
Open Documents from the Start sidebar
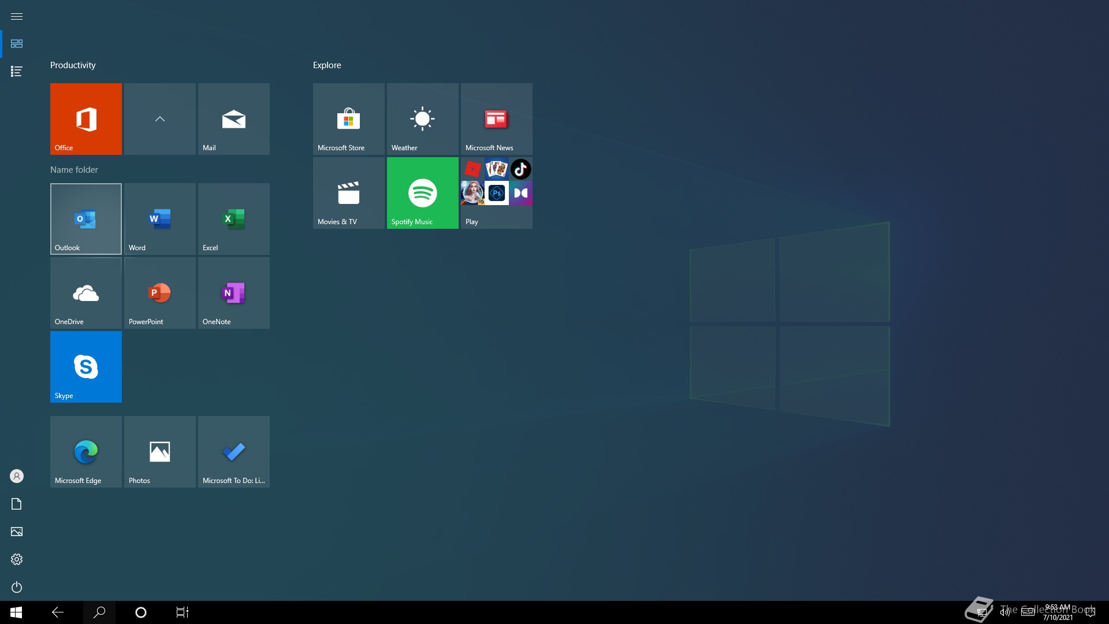(17, 504)
